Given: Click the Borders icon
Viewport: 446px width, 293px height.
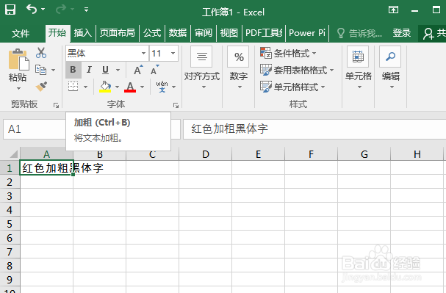Looking at the screenshot, I should click(73, 87).
